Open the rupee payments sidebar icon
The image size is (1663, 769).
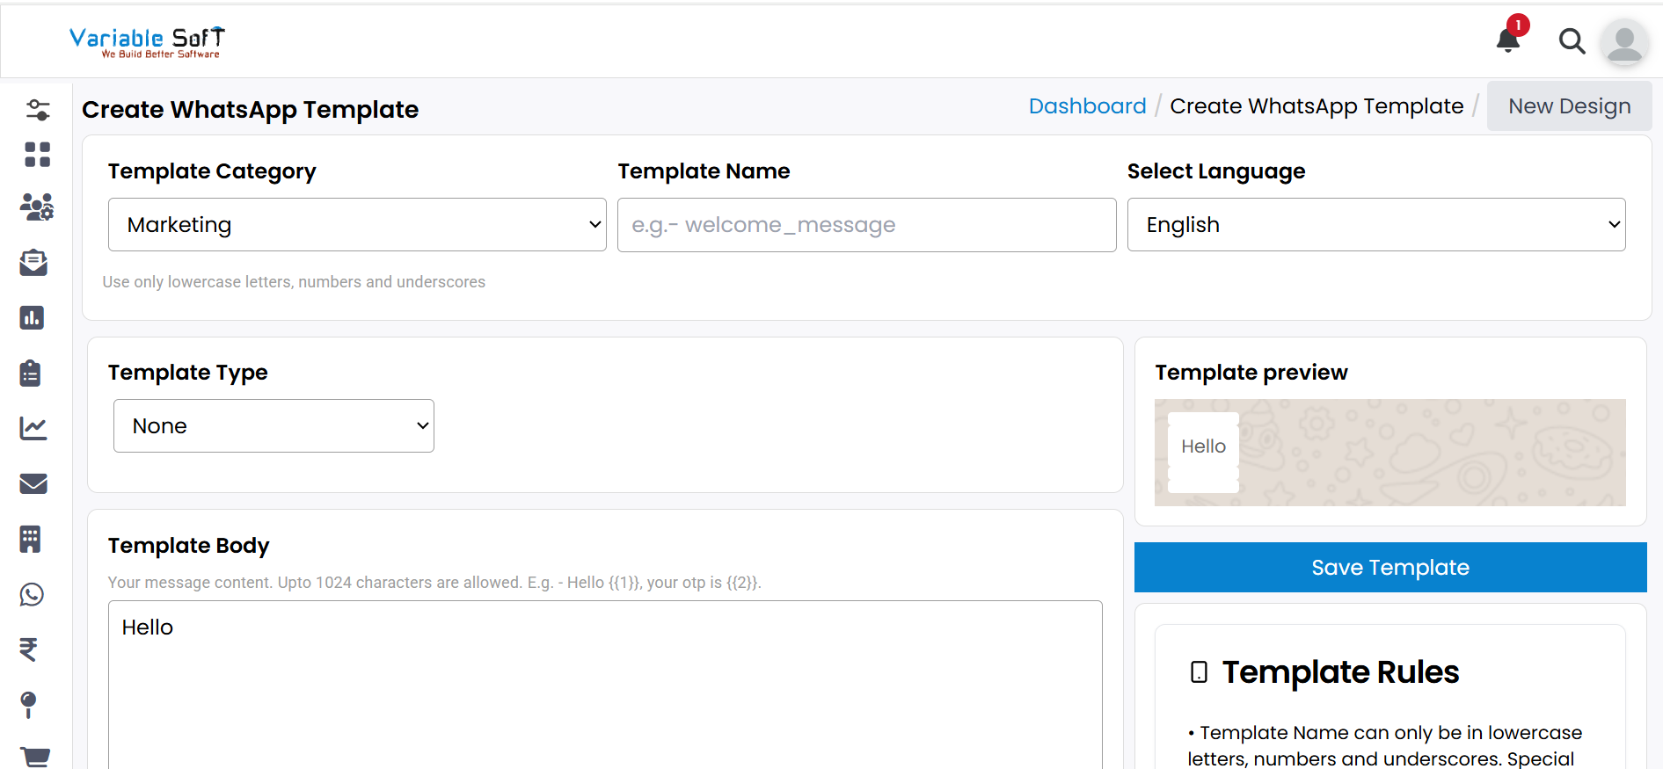click(x=29, y=649)
